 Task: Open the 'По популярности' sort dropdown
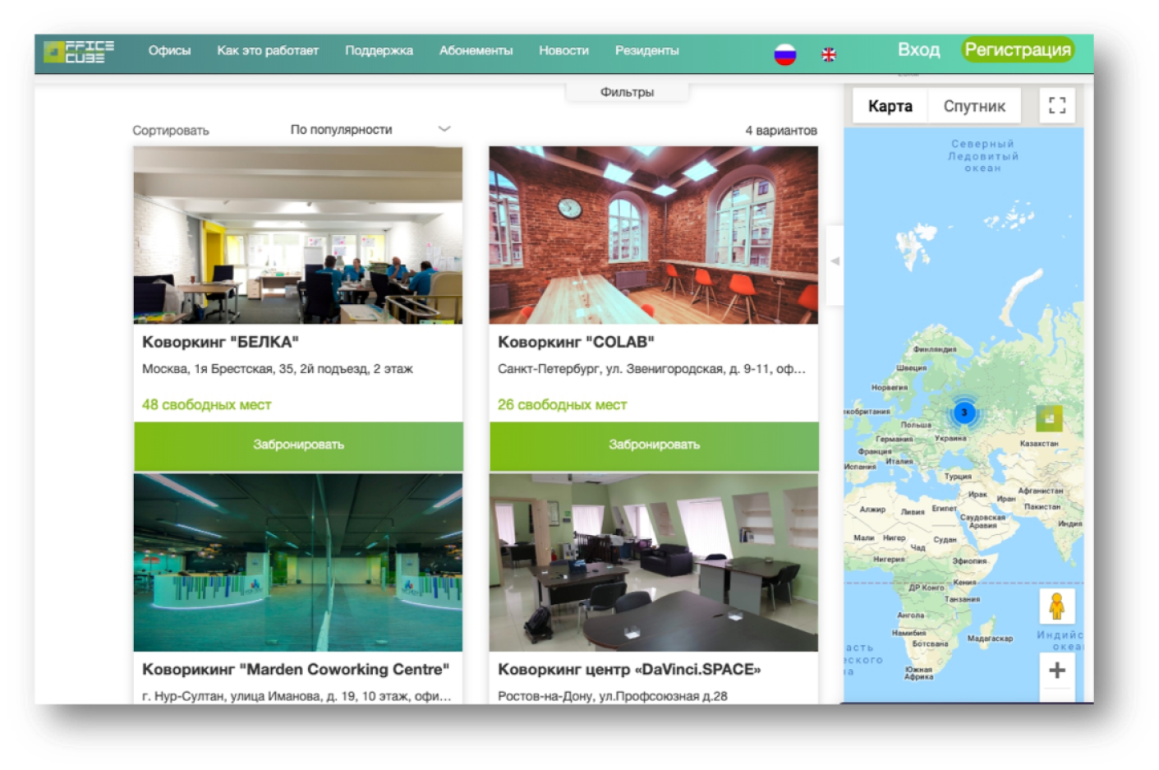(370, 130)
